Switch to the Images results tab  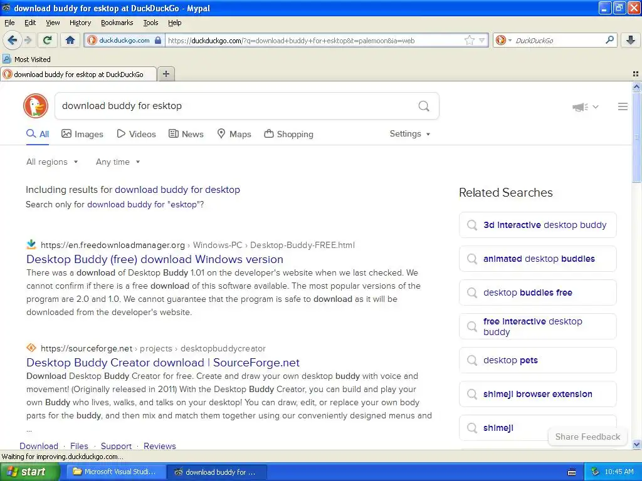click(x=82, y=134)
